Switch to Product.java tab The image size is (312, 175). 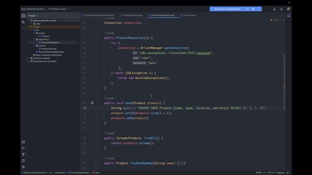(x=188, y=15)
